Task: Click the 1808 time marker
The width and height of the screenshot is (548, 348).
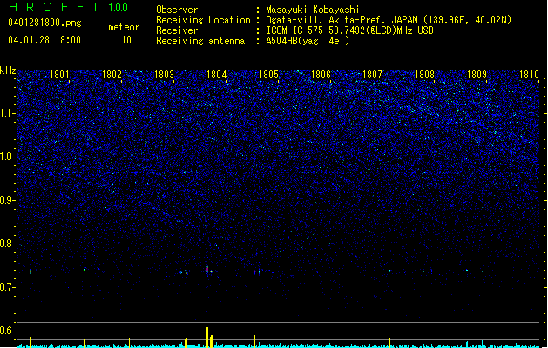Action: (424, 75)
